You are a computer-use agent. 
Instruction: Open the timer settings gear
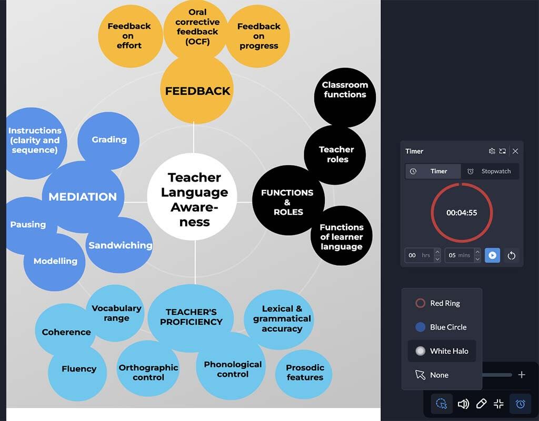[492, 151]
